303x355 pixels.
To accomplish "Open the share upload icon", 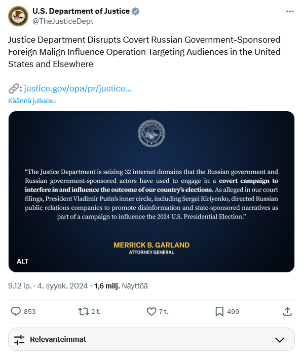I will [x=287, y=311].
